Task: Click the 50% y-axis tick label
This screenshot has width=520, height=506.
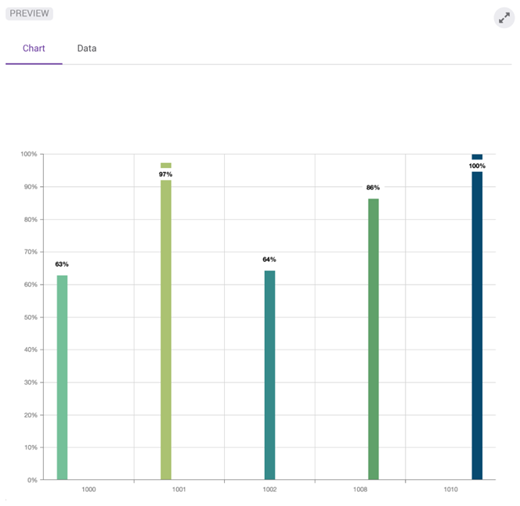Action: (29, 318)
